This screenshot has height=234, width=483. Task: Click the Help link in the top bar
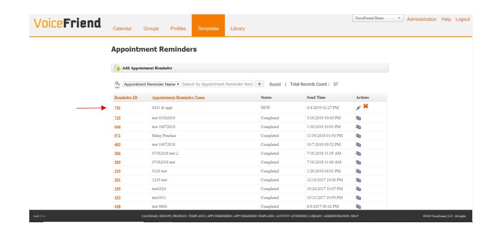click(x=446, y=19)
